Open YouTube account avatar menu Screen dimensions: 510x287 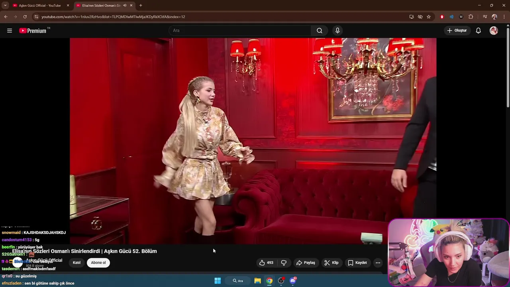494,31
